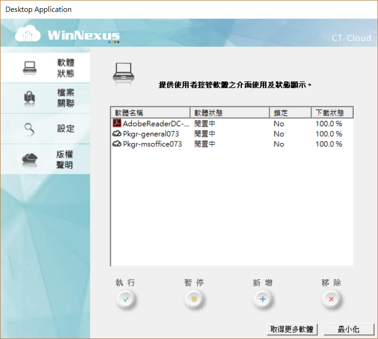Click 100.0 % download status of Pkgr-msoffice073
Viewport: 378px width, 339px height.
click(329, 144)
